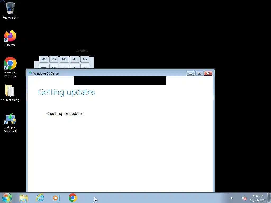Viewport: 271px width, 203px height.
Task: Click the calculator M+ button
Action: 74,59
